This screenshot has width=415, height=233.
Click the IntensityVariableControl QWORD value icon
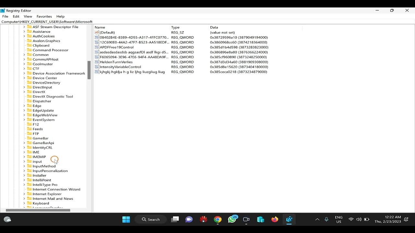[x=97, y=67]
